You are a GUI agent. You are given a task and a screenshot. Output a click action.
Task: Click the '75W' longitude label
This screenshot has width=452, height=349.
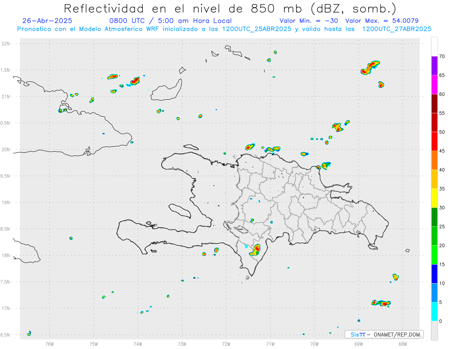(x=94, y=344)
